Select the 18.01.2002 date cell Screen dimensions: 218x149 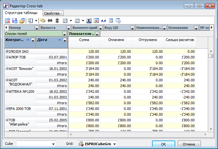[x=52, y=69]
